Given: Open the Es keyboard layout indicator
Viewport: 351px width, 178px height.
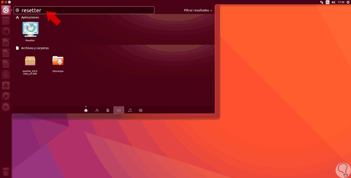Looking at the screenshot, I should pos(328,2).
